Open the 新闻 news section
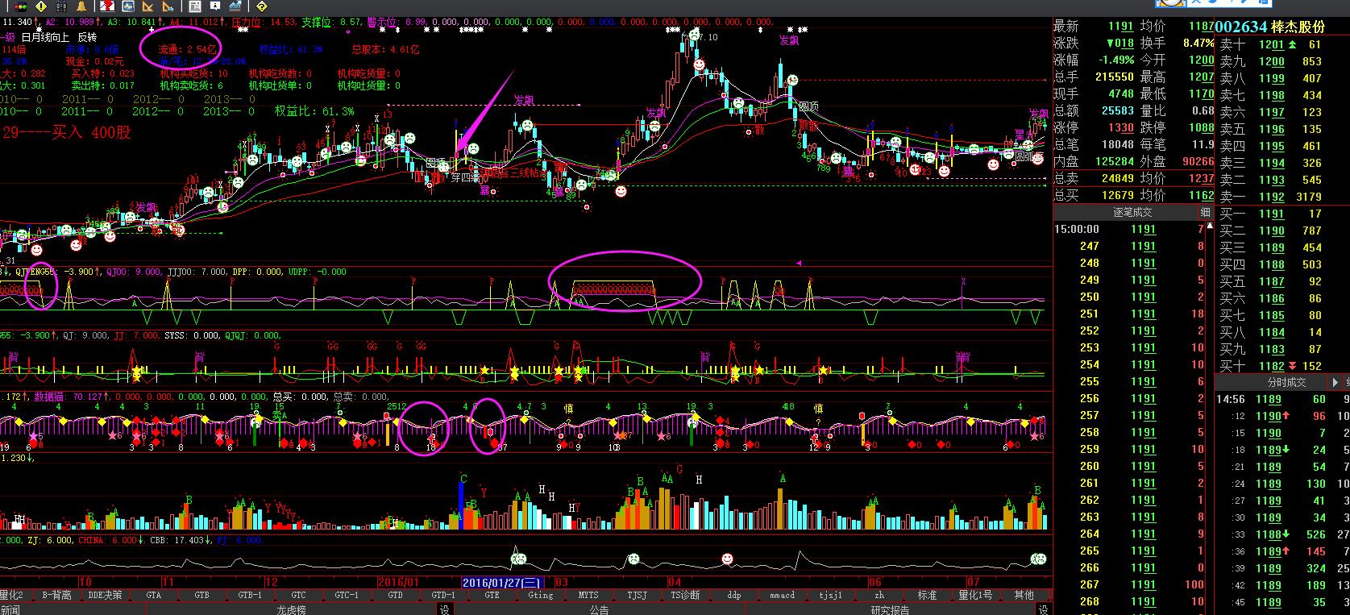1350x615 pixels. [x=10, y=609]
